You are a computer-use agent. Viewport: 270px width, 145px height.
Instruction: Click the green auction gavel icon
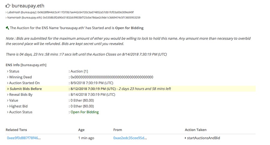tap(7, 28)
